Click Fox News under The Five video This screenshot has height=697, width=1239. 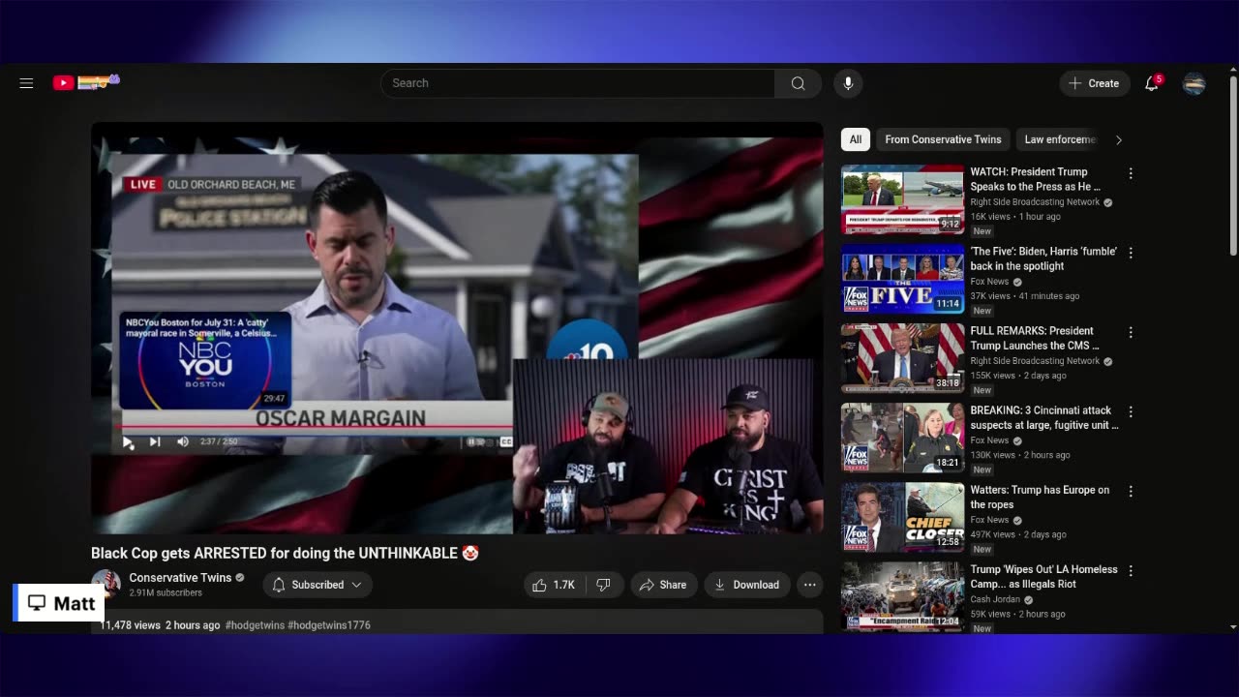[x=989, y=282]
